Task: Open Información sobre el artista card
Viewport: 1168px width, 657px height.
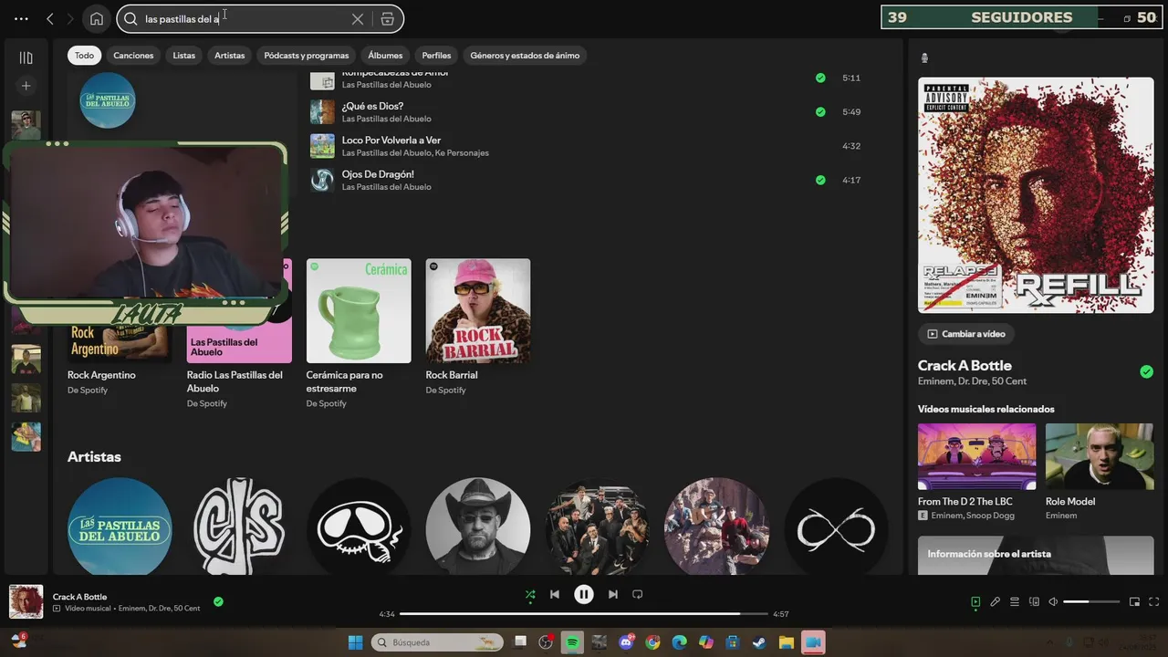Action: 1036,555
